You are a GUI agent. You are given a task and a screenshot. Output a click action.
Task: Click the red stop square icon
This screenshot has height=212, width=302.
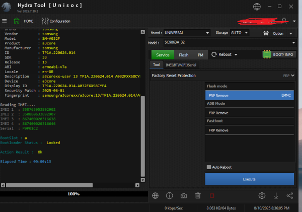click(212, 196)
